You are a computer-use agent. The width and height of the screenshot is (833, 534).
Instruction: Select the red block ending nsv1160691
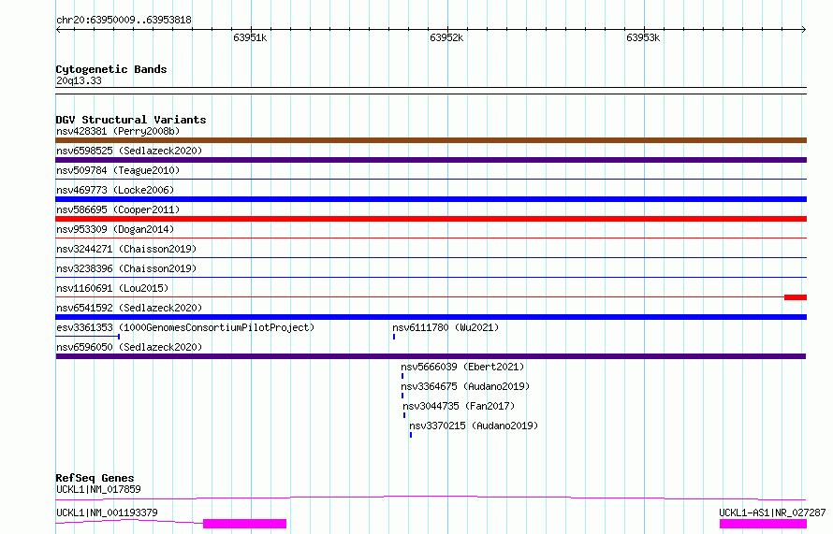796,297
